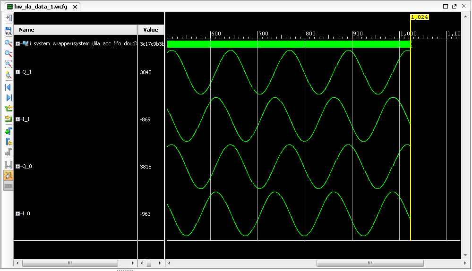Click the swap cursors icon
The width and height of the screenshot is (472, 271).
(9, 164)
